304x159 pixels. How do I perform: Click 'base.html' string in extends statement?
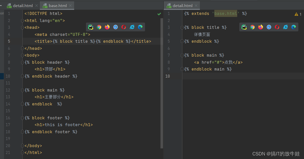click(x=226, y=13)
